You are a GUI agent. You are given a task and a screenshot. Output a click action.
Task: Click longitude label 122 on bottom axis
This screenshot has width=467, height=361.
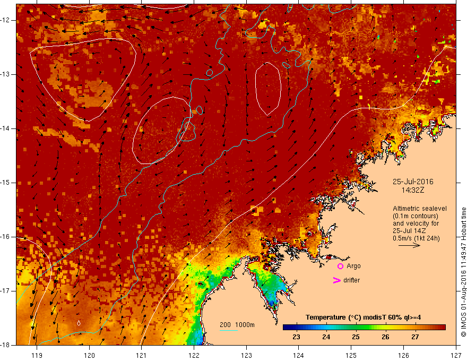(194, 355)
